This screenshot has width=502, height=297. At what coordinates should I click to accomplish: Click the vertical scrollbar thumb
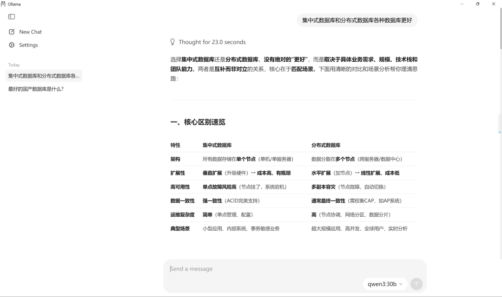click(x=501, y=28)
